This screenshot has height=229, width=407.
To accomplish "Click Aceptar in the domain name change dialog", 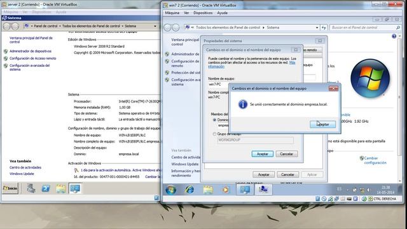I will [263, 154].
